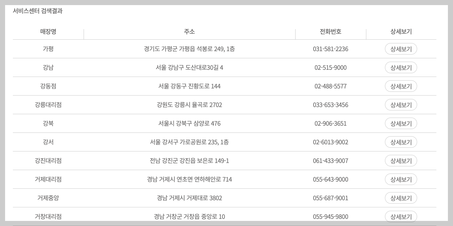Select the 가평 store name
The height and width of the screenshot is (226, 453).
click(x=48, y=49)
